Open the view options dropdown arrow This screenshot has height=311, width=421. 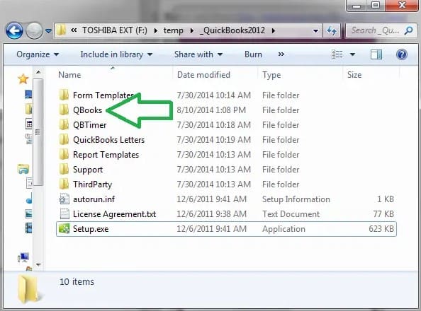click(352, 54)
